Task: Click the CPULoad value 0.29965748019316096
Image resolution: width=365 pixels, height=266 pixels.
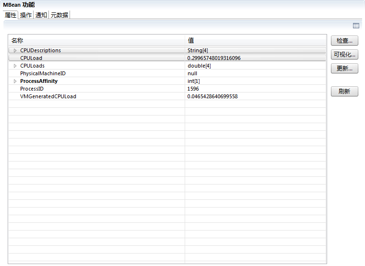Action: point(214,58)
